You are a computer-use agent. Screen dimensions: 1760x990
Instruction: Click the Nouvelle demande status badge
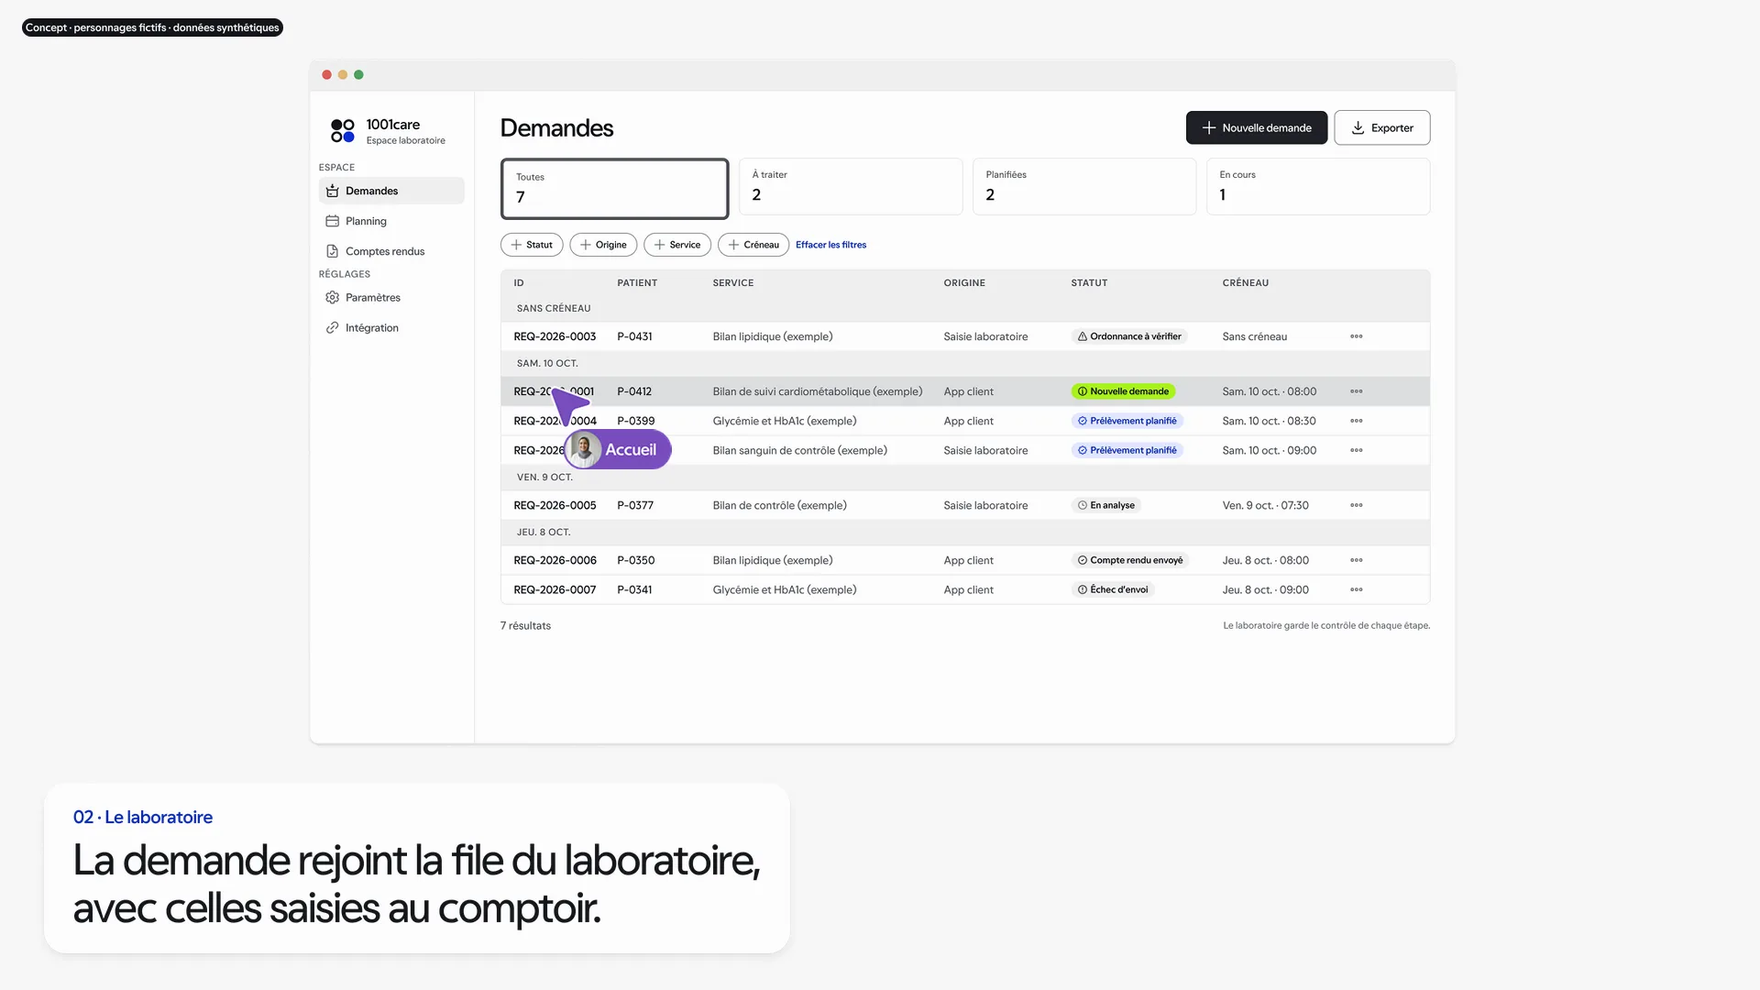1123,391
